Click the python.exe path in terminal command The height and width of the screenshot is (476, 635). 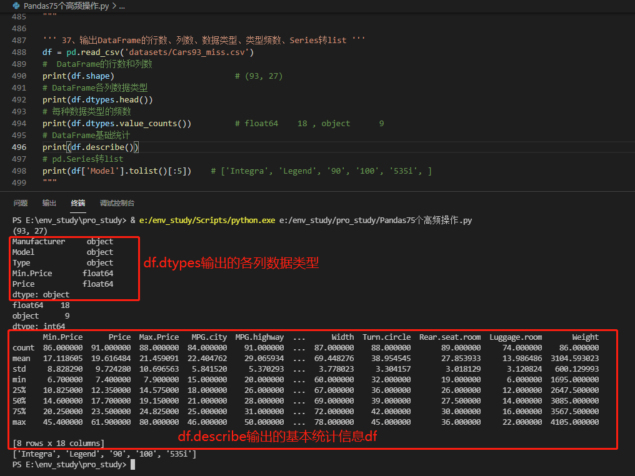(x=207, y=221)
